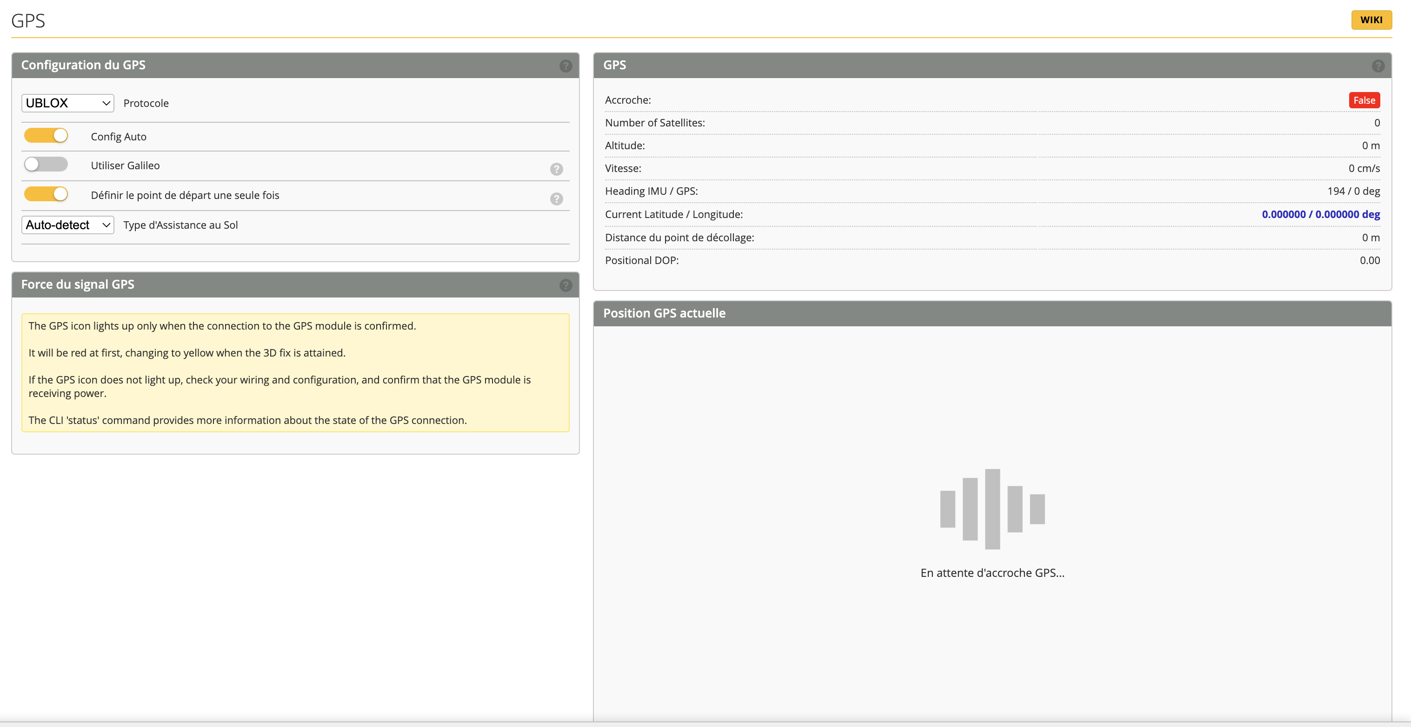Click the GPS waiting signal bars graphic
This screenshot has height=727, width=1411.
point(992,509)
